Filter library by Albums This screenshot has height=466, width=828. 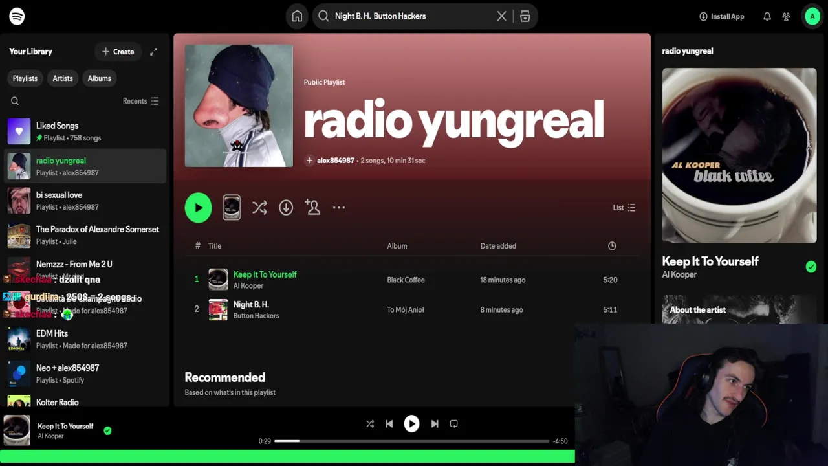pos(99,78)
